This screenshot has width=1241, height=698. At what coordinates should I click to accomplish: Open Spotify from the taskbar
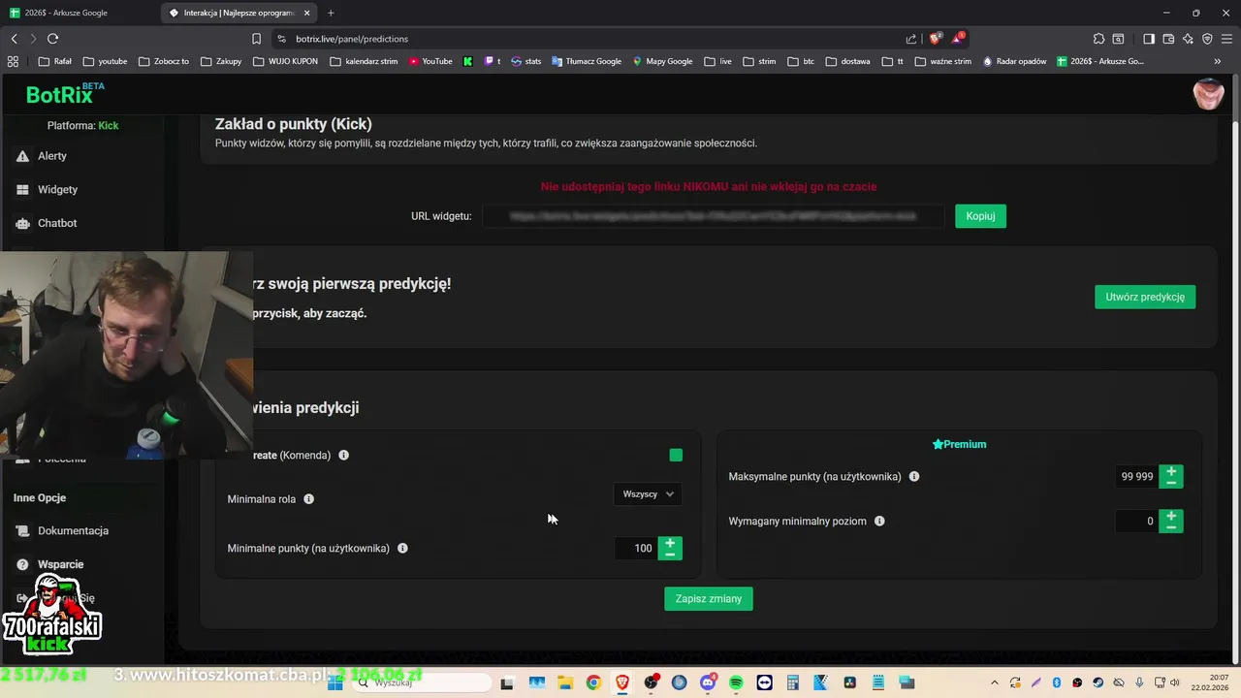click(736, 682)
